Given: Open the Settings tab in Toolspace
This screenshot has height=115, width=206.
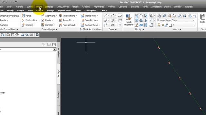Looking at the screenshot, I should (58, 74).
